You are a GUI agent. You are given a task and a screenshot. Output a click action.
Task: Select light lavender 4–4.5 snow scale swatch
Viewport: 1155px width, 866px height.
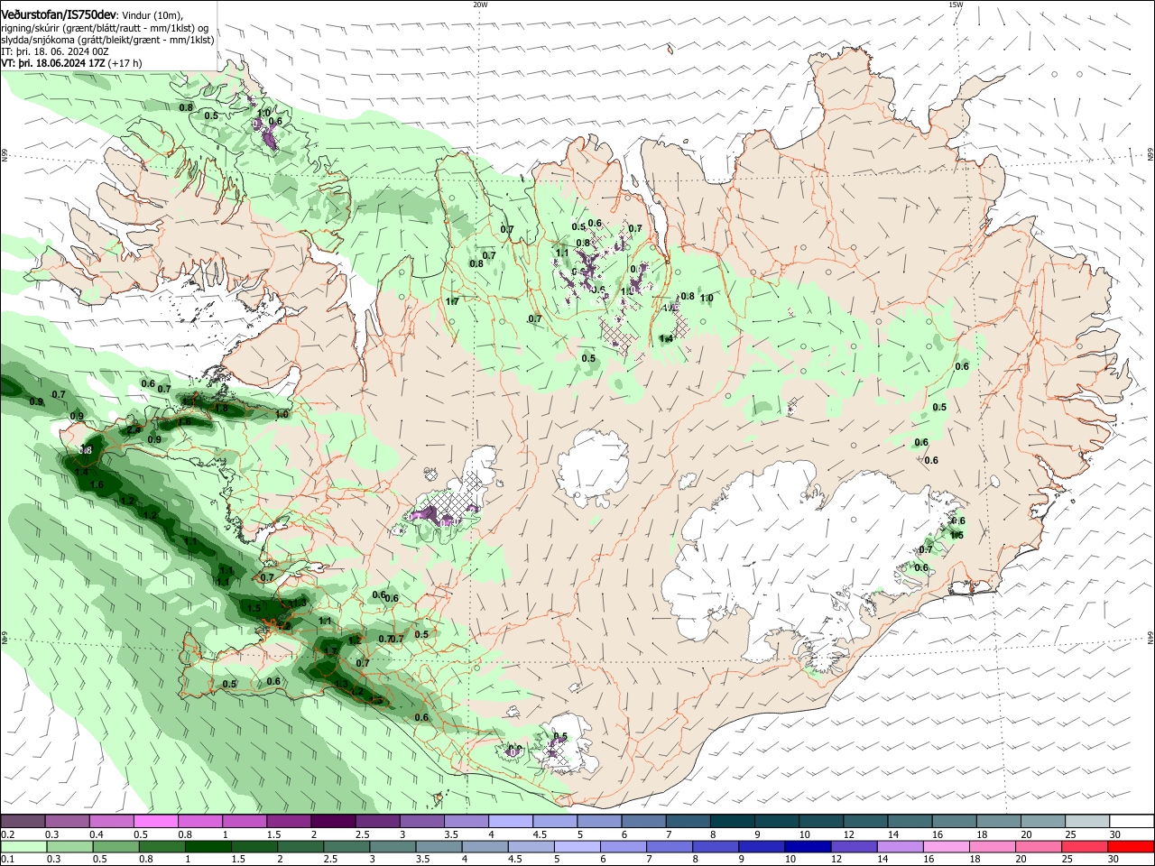(511, 821)
